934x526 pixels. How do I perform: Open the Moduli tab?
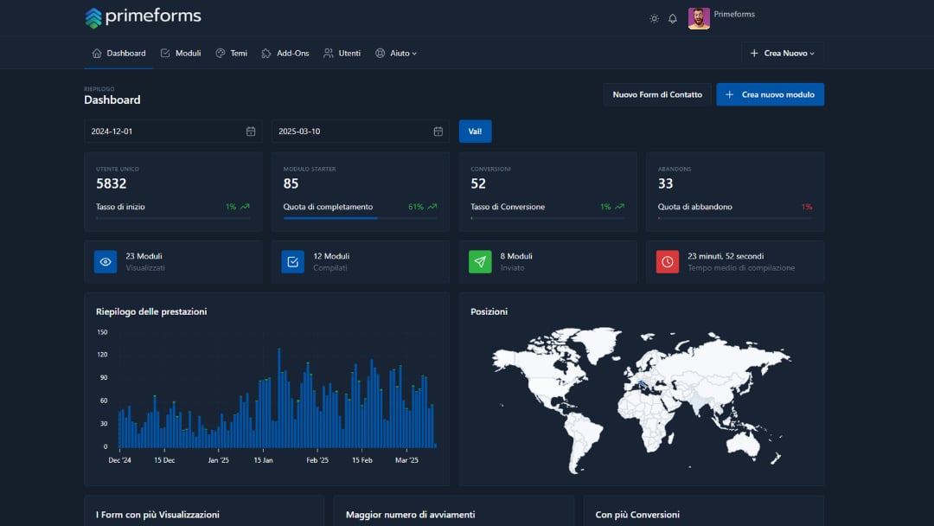point(181,53)
